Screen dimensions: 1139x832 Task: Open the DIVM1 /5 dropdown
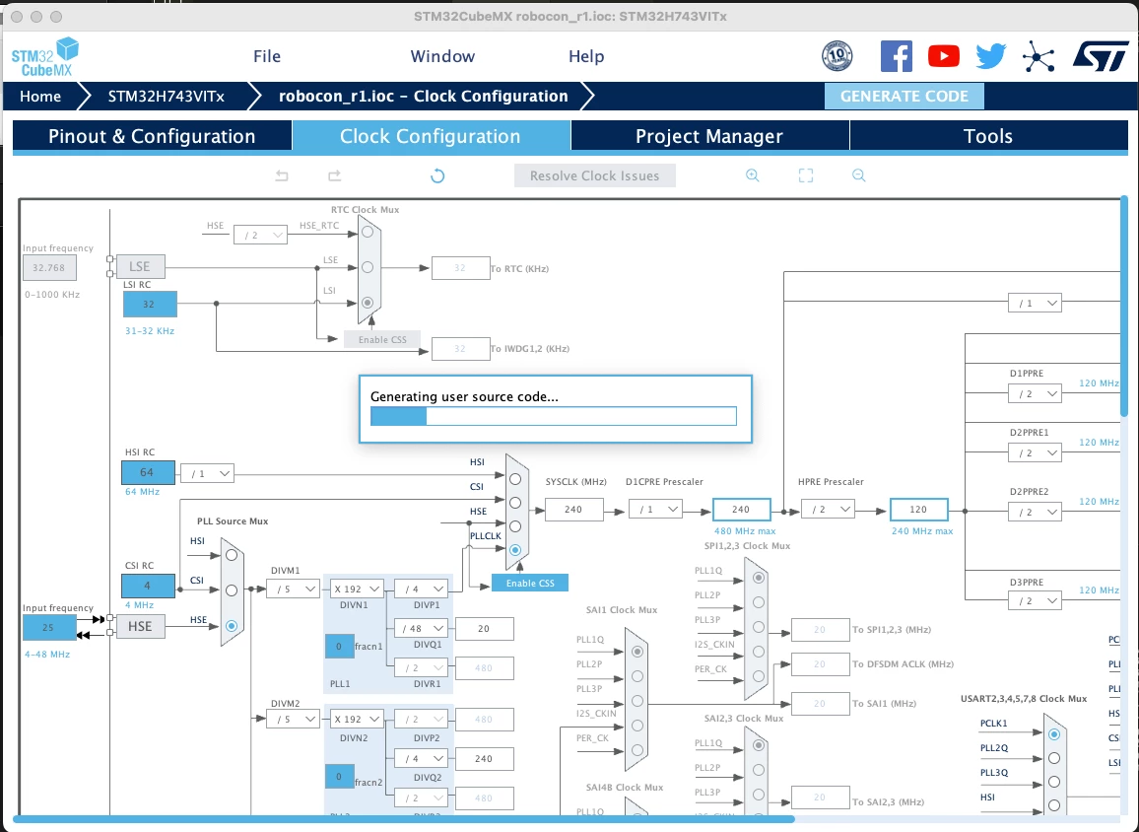294,589
